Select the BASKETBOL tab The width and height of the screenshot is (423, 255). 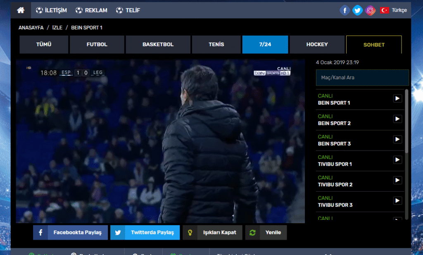click(158, 45)
